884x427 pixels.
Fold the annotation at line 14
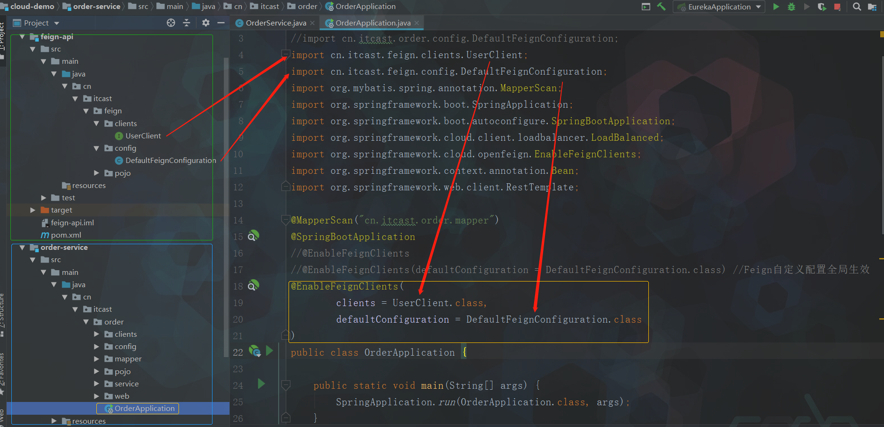[x=285, y=220]
